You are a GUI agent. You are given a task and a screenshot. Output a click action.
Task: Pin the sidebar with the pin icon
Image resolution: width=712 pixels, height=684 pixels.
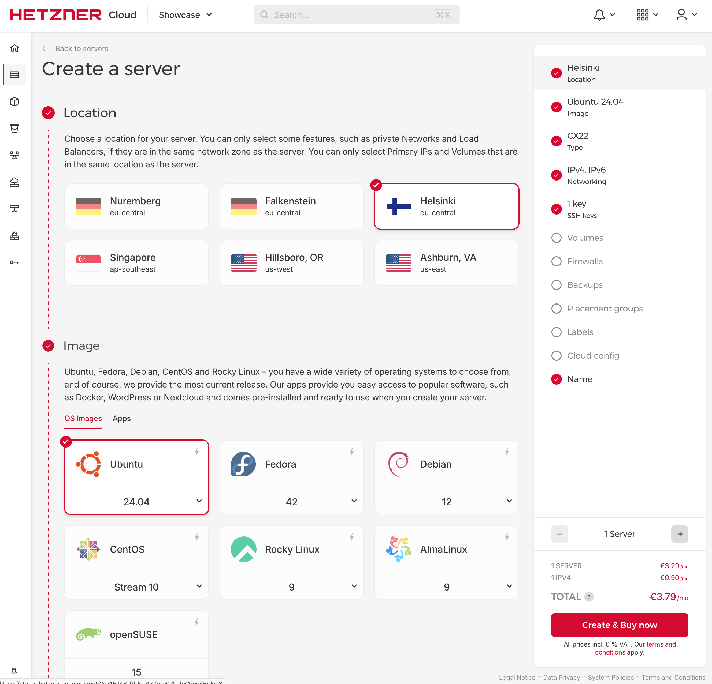14,672
